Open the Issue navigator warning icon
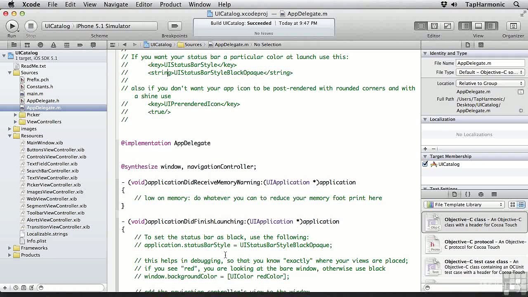Screen dimensions: 528x297 click(53, 45)
